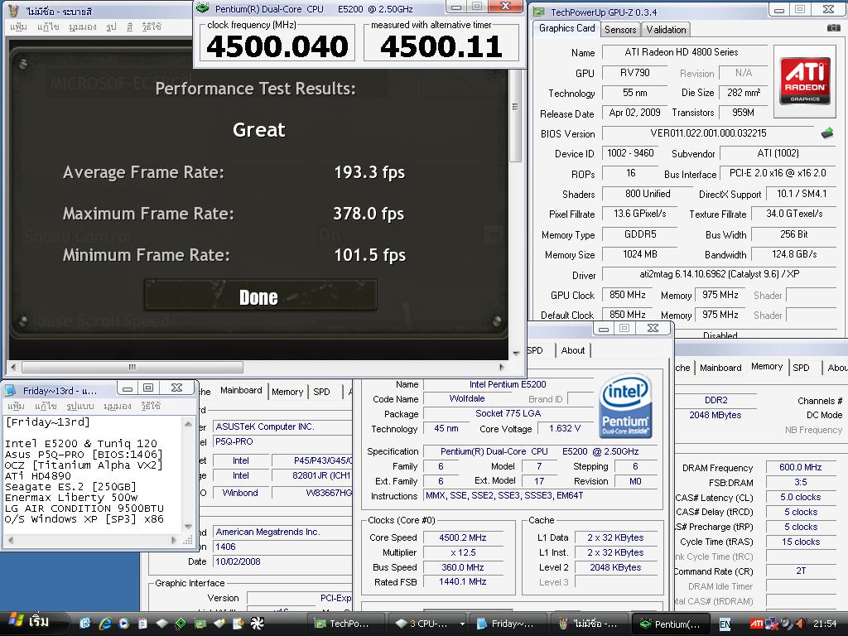This screenshot has height=636, width=848.
Task: Open Windows Media Player quick launch icon
Action: click(124, 623)
